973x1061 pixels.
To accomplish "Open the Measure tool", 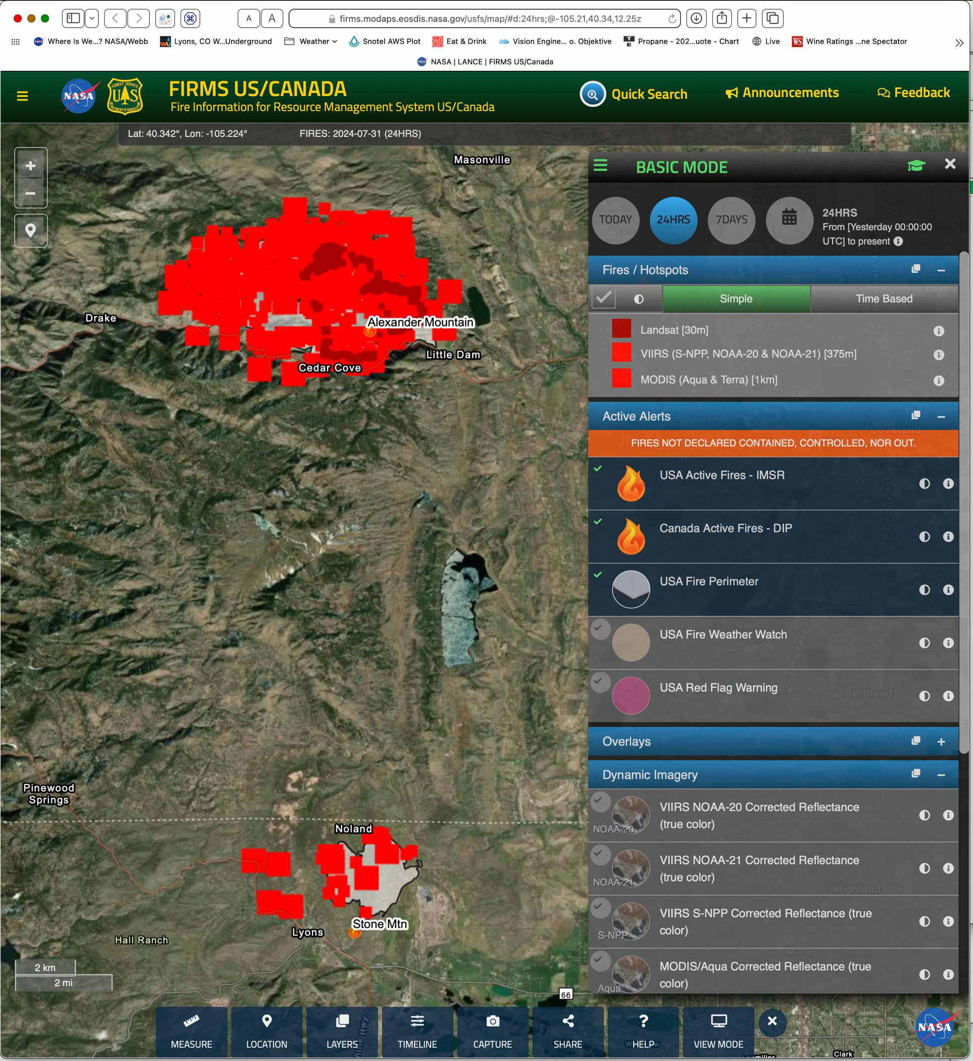I will (191, 1031).
